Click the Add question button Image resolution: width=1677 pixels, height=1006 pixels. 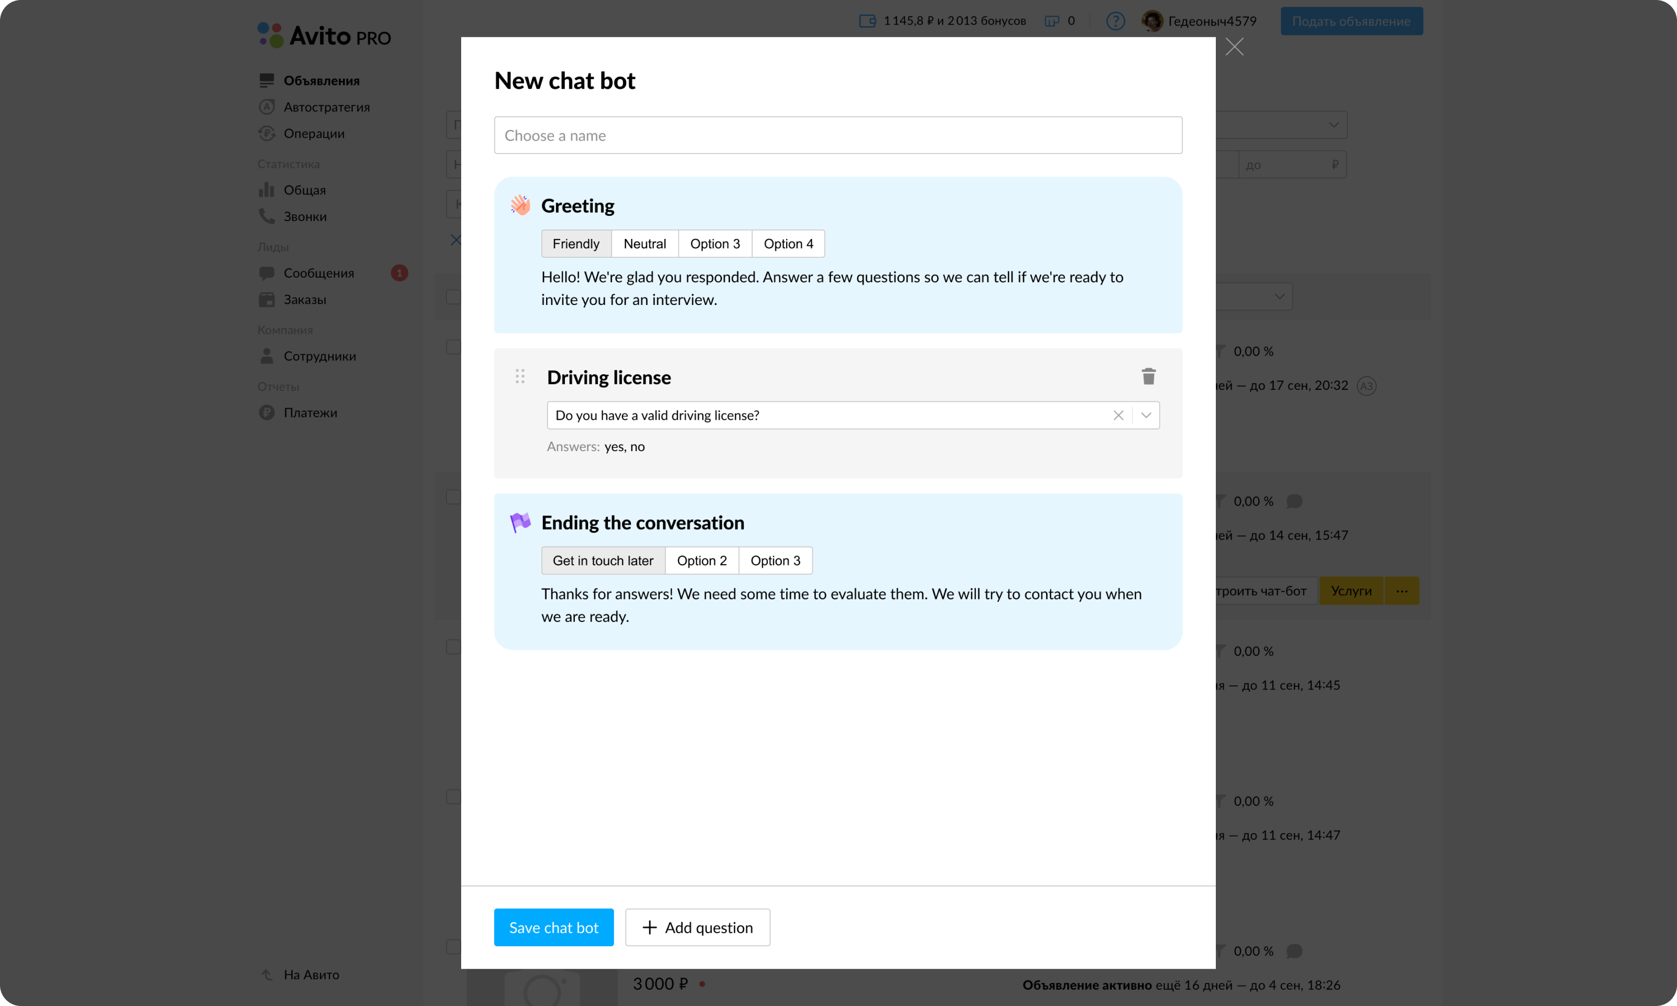click(697, 927)
